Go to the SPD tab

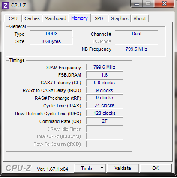click(x=99, y=18)
